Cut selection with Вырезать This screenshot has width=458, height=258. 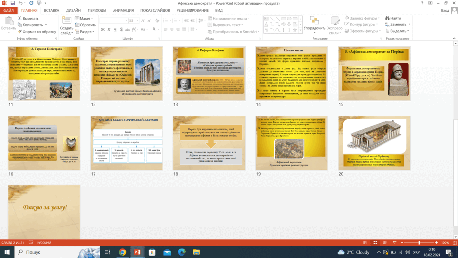28,18
